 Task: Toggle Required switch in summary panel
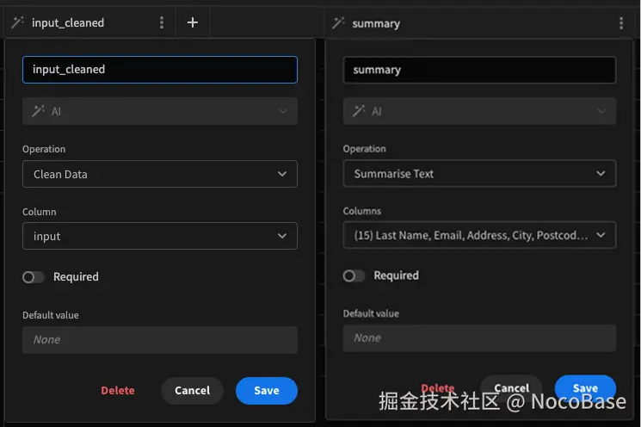pyautogui.click(x=354, y=276)
